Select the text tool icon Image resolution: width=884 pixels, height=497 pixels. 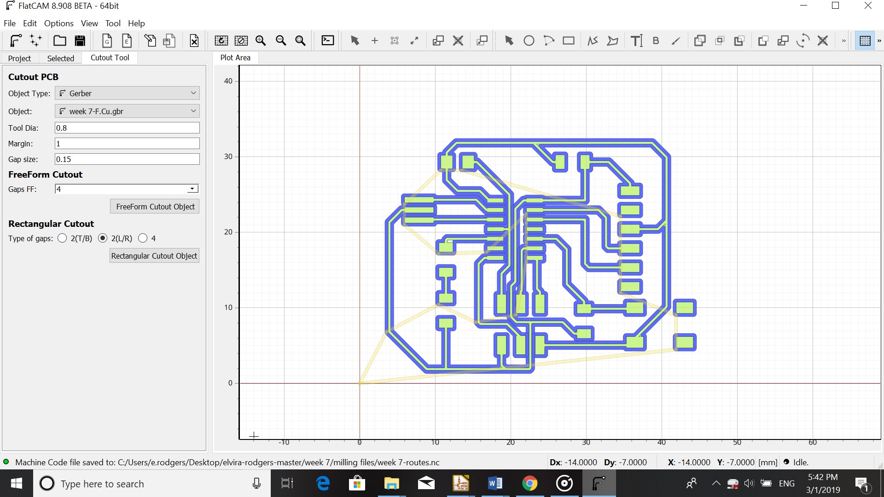636,41
